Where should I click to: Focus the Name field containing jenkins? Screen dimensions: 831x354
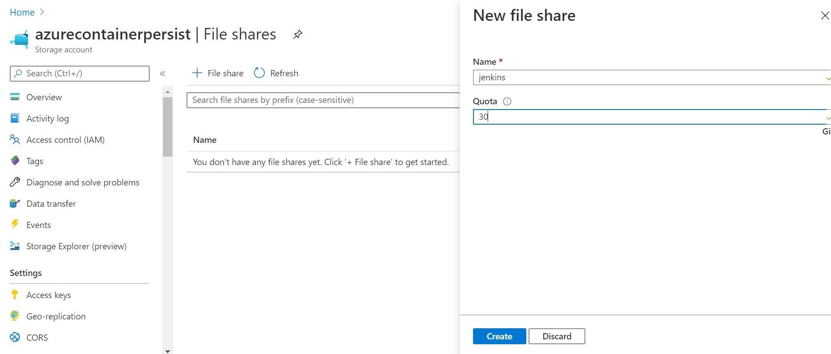click(x=652, y=77)
